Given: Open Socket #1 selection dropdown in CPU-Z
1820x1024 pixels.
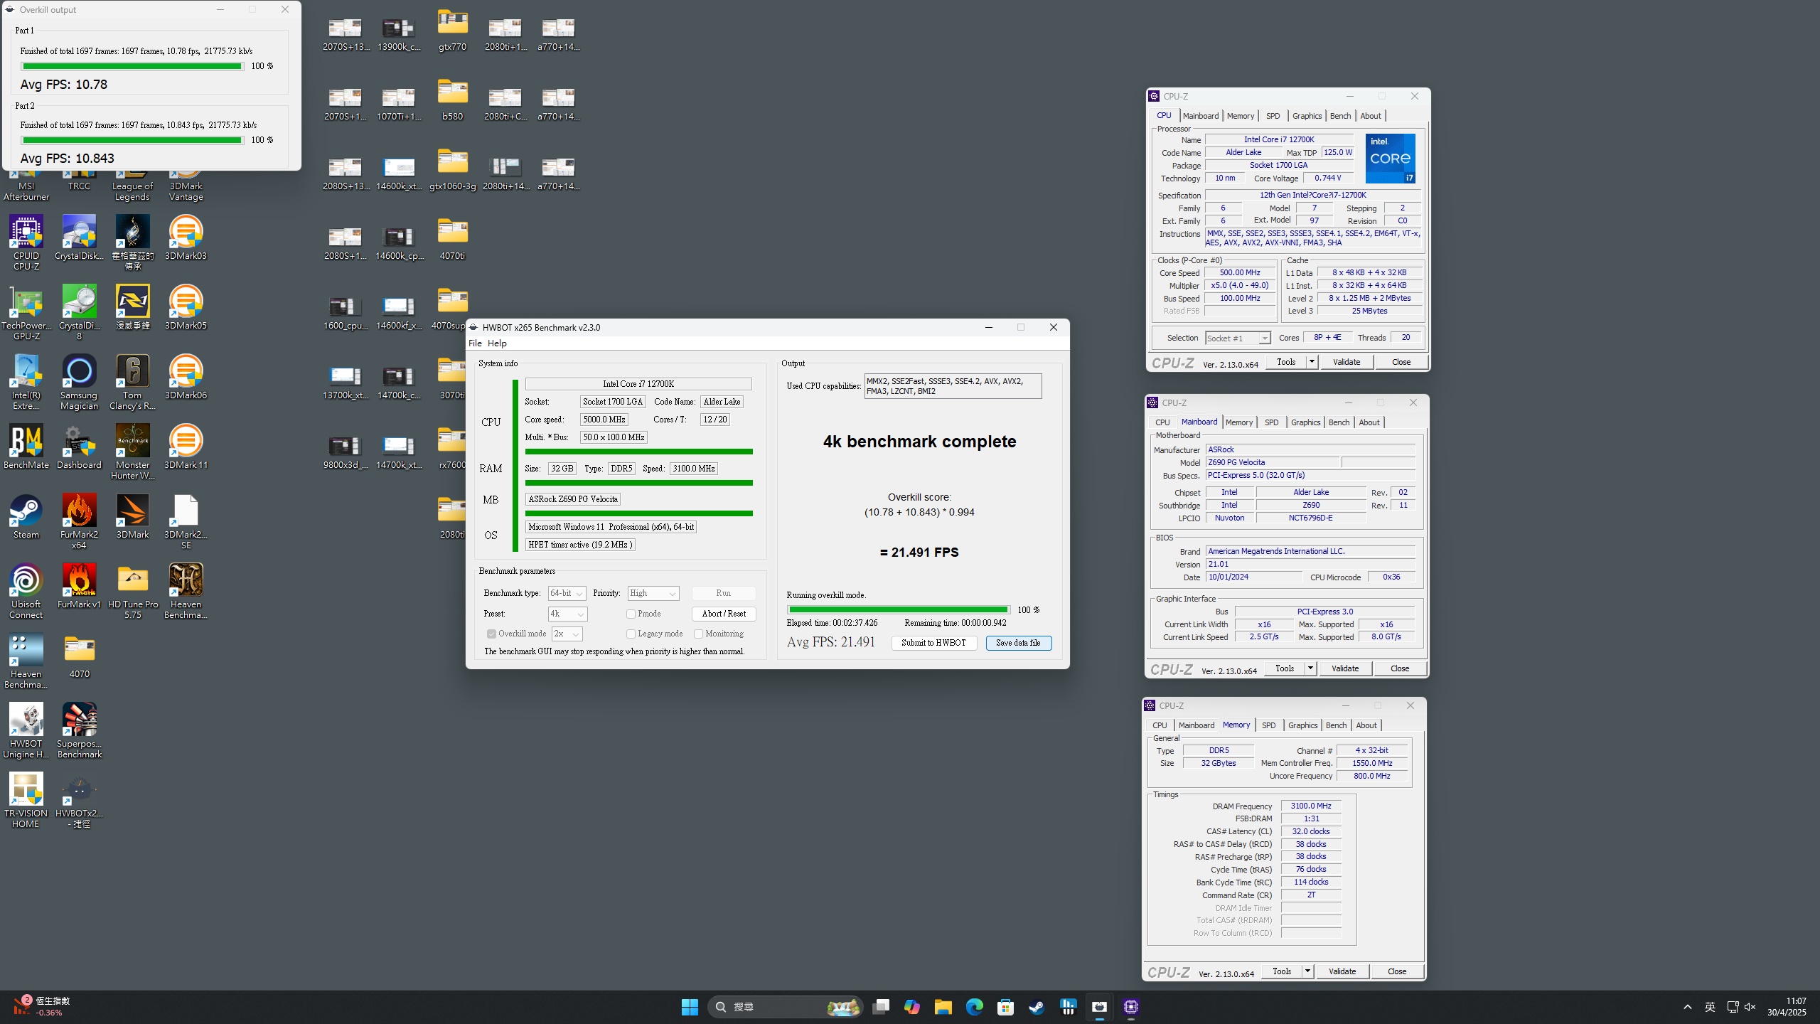Looking at the screenshot, I should pos(1238,338).
